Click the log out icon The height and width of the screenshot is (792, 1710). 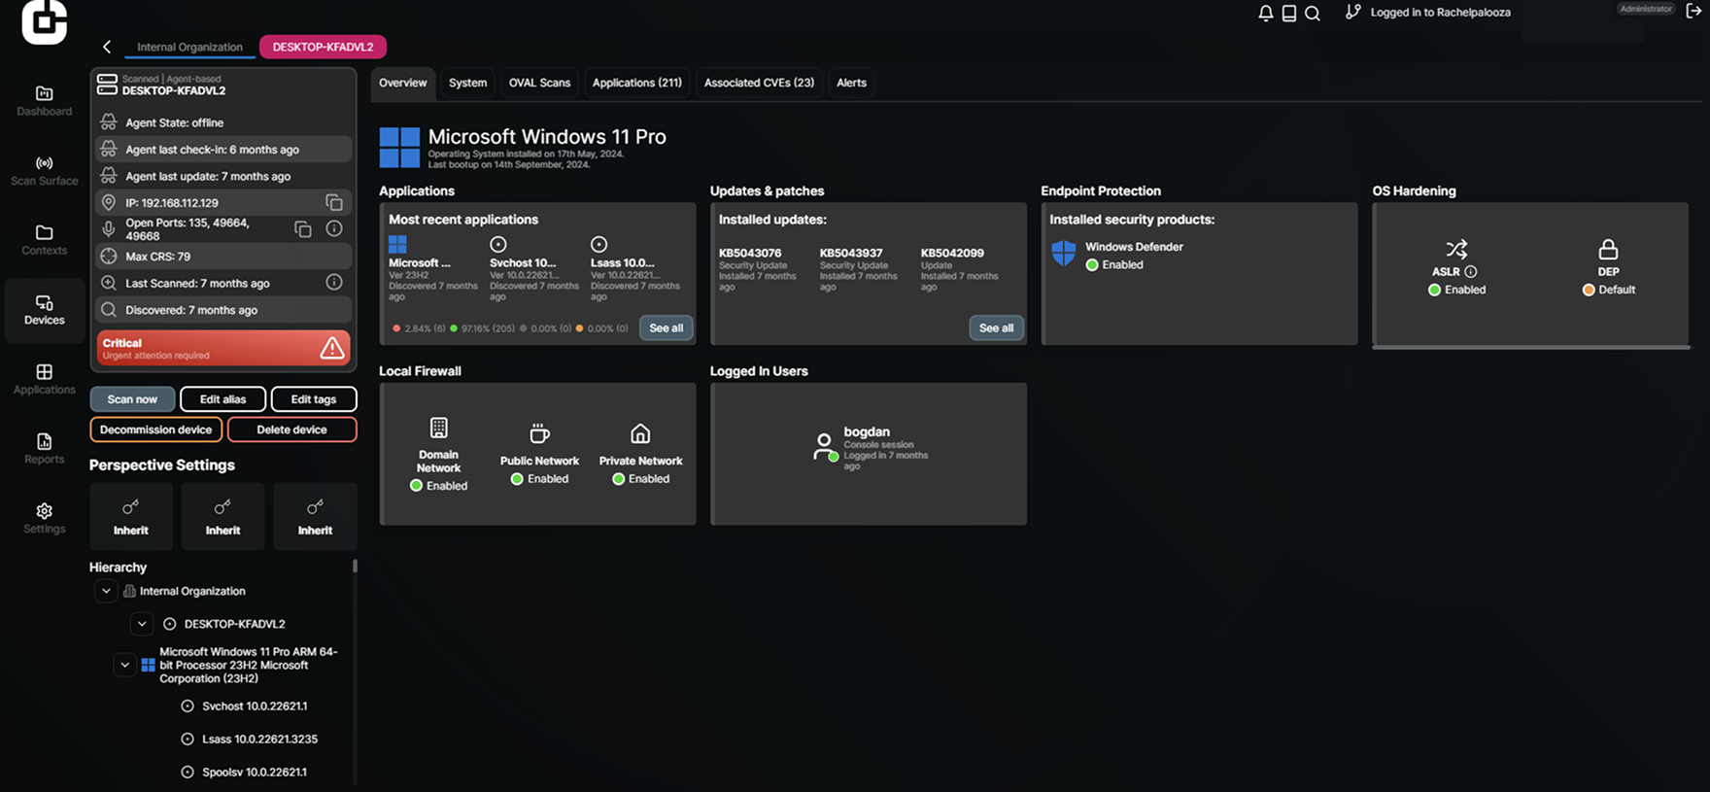pos(1693,12)
